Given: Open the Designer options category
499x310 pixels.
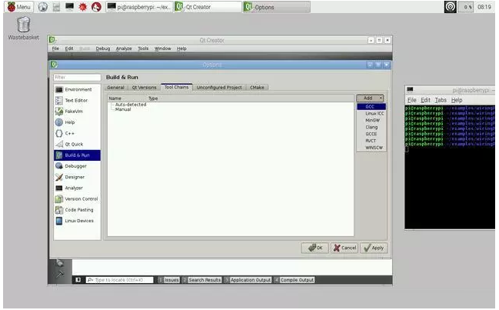Looking at the screenshot, I should (75, 176).
